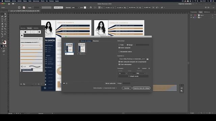Click the Home icon in the app bar
The width and height of the screenshot is (216, 121).
point(9,4)
